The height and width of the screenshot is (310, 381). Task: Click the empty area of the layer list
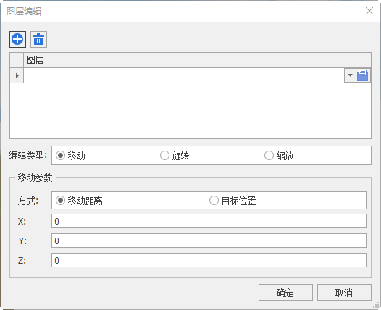click(x=190, y=111)
